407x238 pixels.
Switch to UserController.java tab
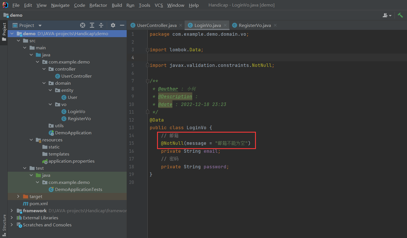tap(157, 25)
